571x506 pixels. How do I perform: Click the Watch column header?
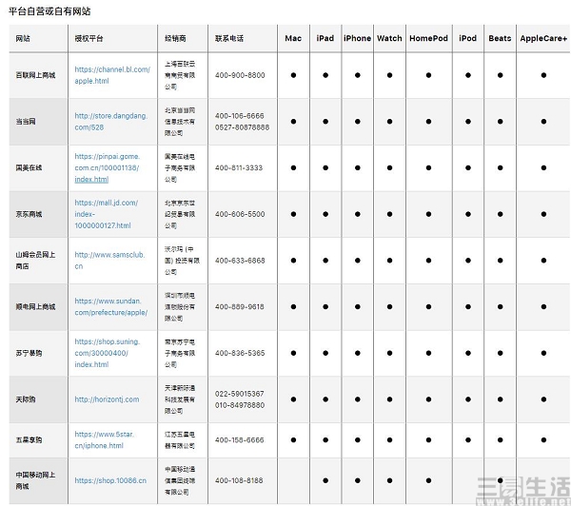tap(389, 38)
